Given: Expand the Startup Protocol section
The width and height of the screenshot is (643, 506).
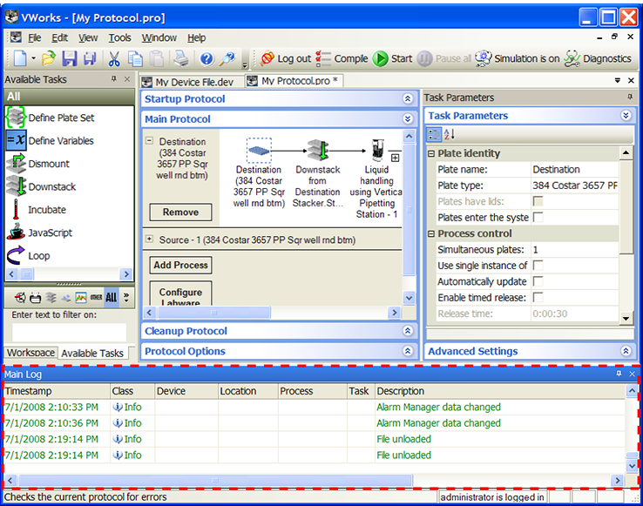Looking at the screenshot, I should [x=407, y=99].
